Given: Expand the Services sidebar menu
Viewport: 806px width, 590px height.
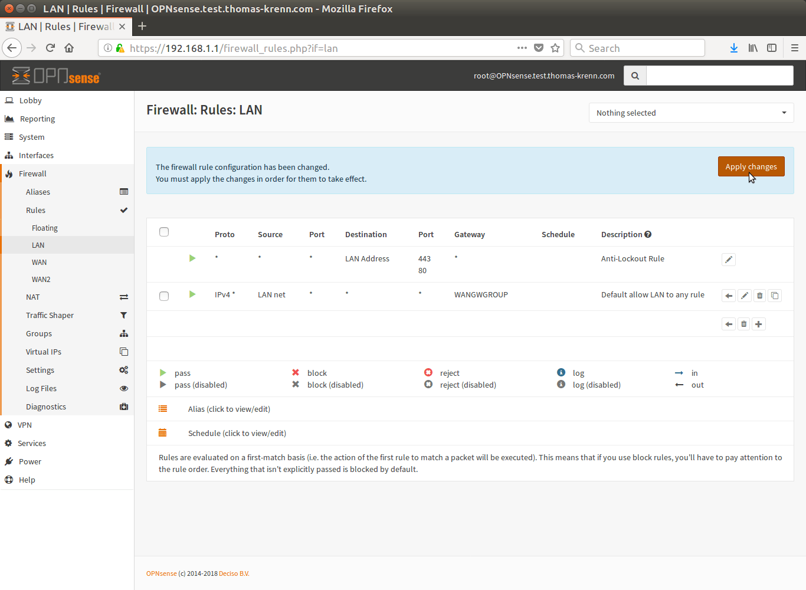Looking at the screenshot, I should 32,443.
